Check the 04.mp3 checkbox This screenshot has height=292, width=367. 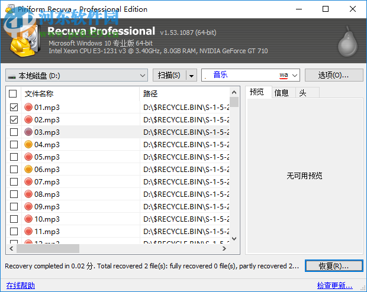click(x=14, y=144)
